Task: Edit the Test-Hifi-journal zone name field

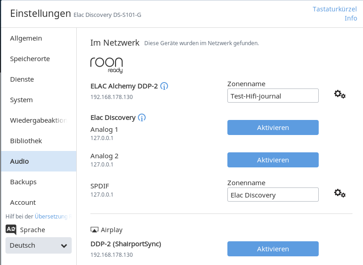Action: (273, 95)
